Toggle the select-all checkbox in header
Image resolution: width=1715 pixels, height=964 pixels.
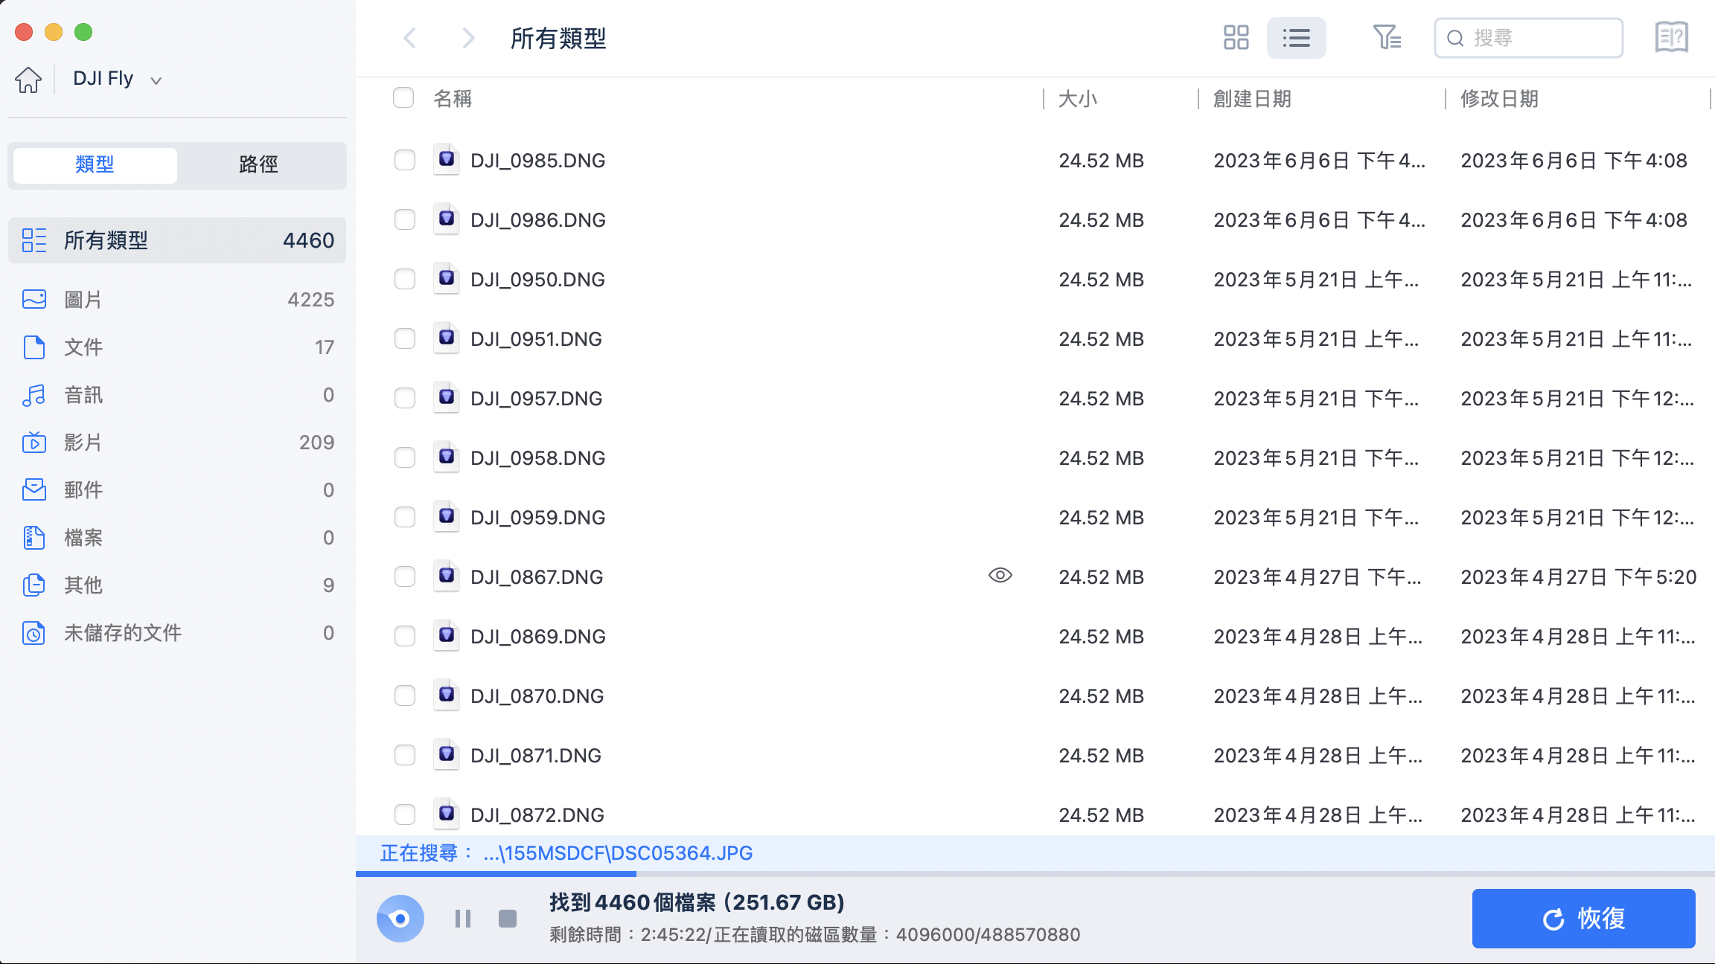tap(403, 97)
